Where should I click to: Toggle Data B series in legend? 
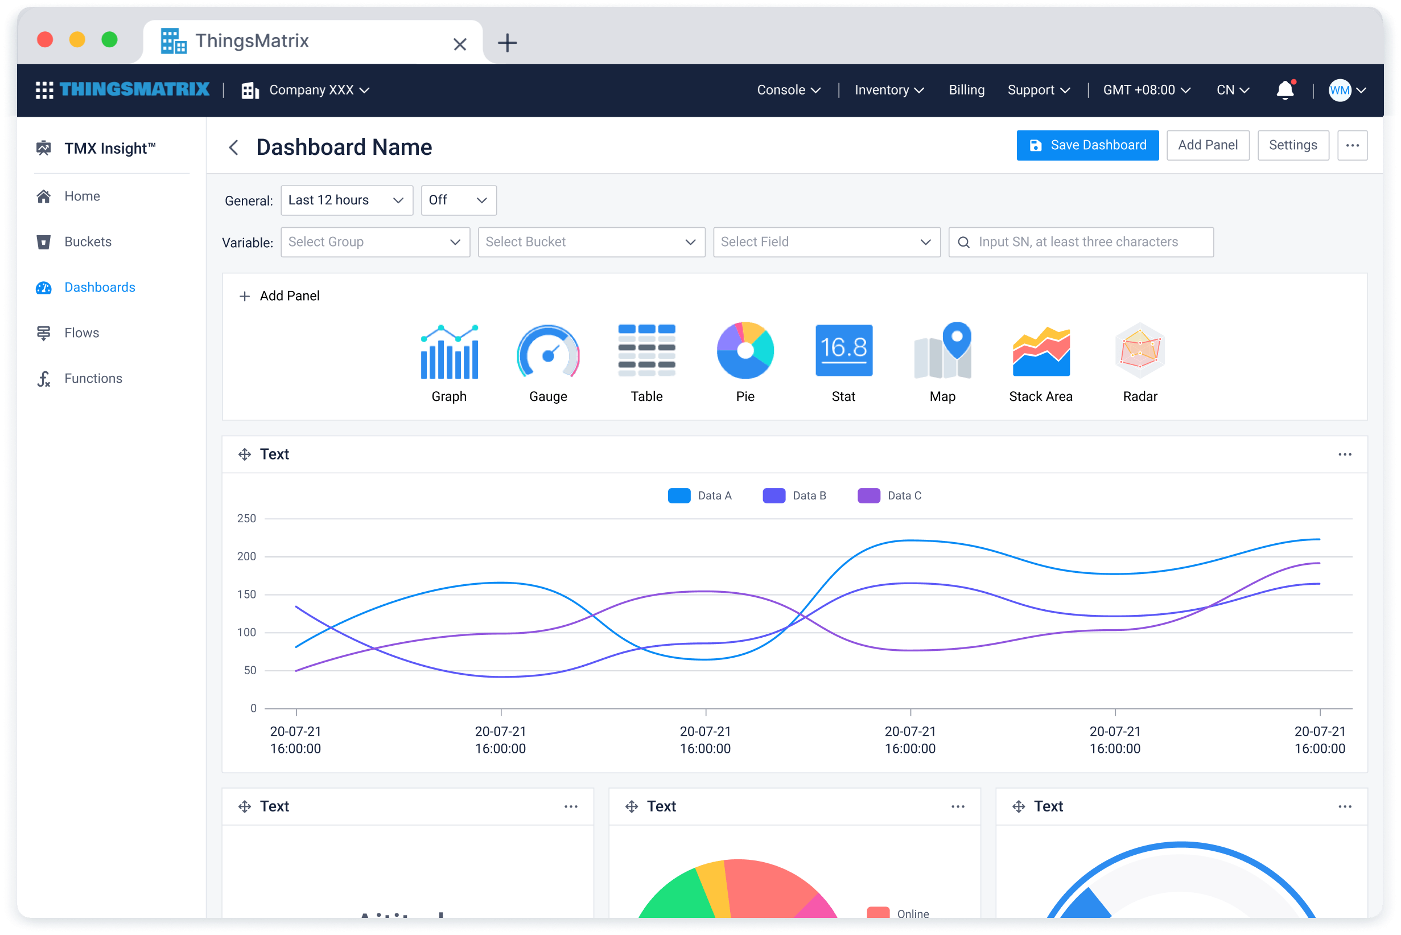pyautogui.click(x=794, y=495)
